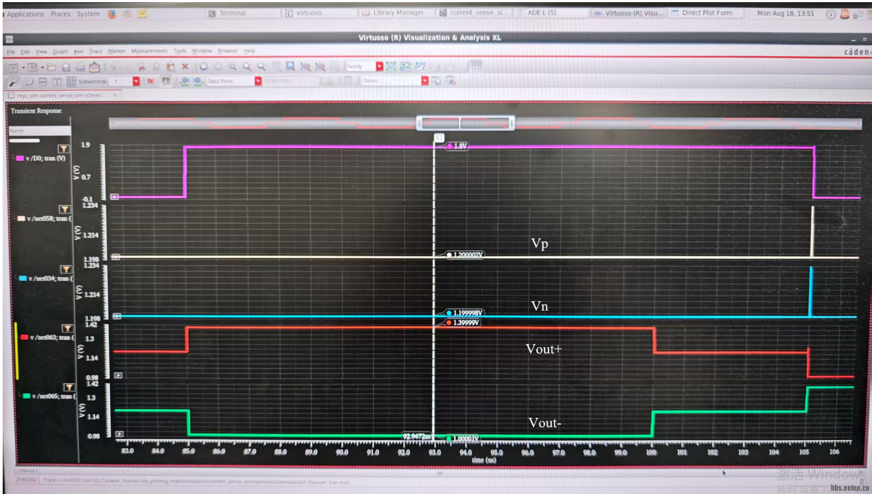This screenshot has width=872, height=494.
Task: Toggle the filter icon above v /net058 trace
Action: 64,209
